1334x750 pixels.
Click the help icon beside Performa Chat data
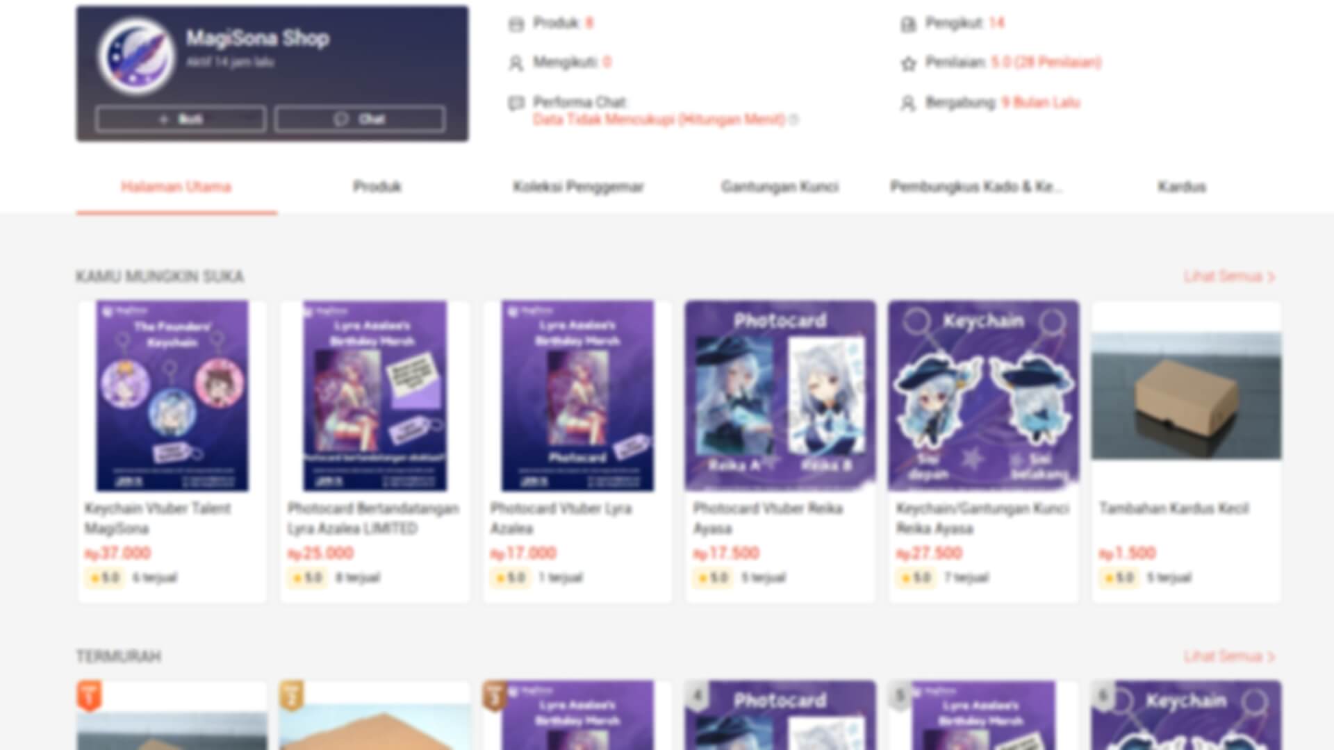pos(793,119)
